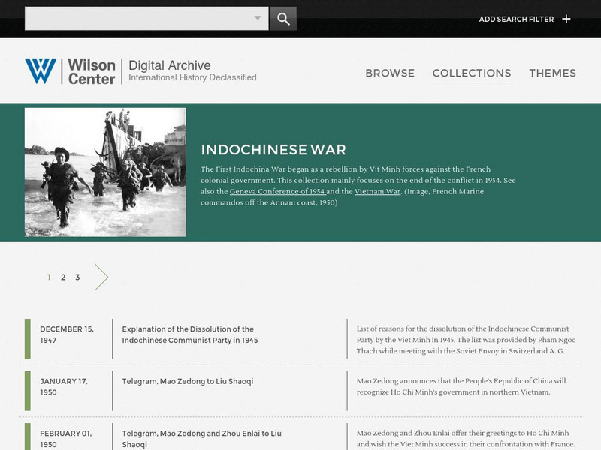Go to next page with arrow chevron

101,277
